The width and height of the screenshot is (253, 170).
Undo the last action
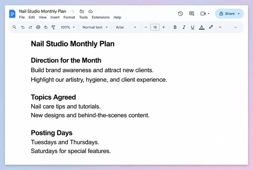click(x=23, y=27)
